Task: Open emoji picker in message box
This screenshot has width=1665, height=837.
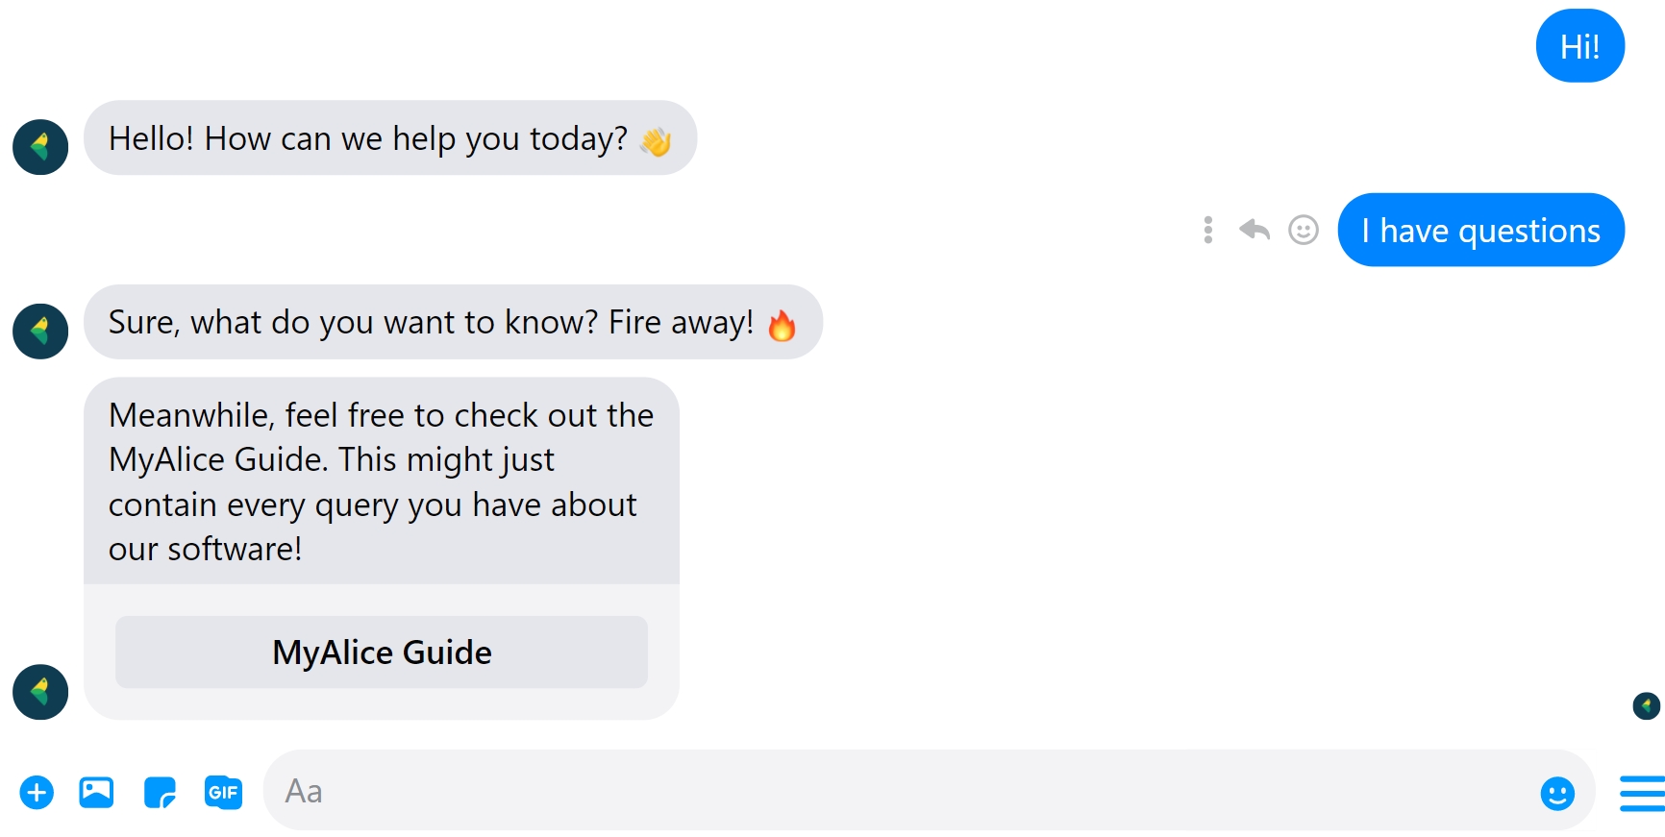Action: point(1556,793)
